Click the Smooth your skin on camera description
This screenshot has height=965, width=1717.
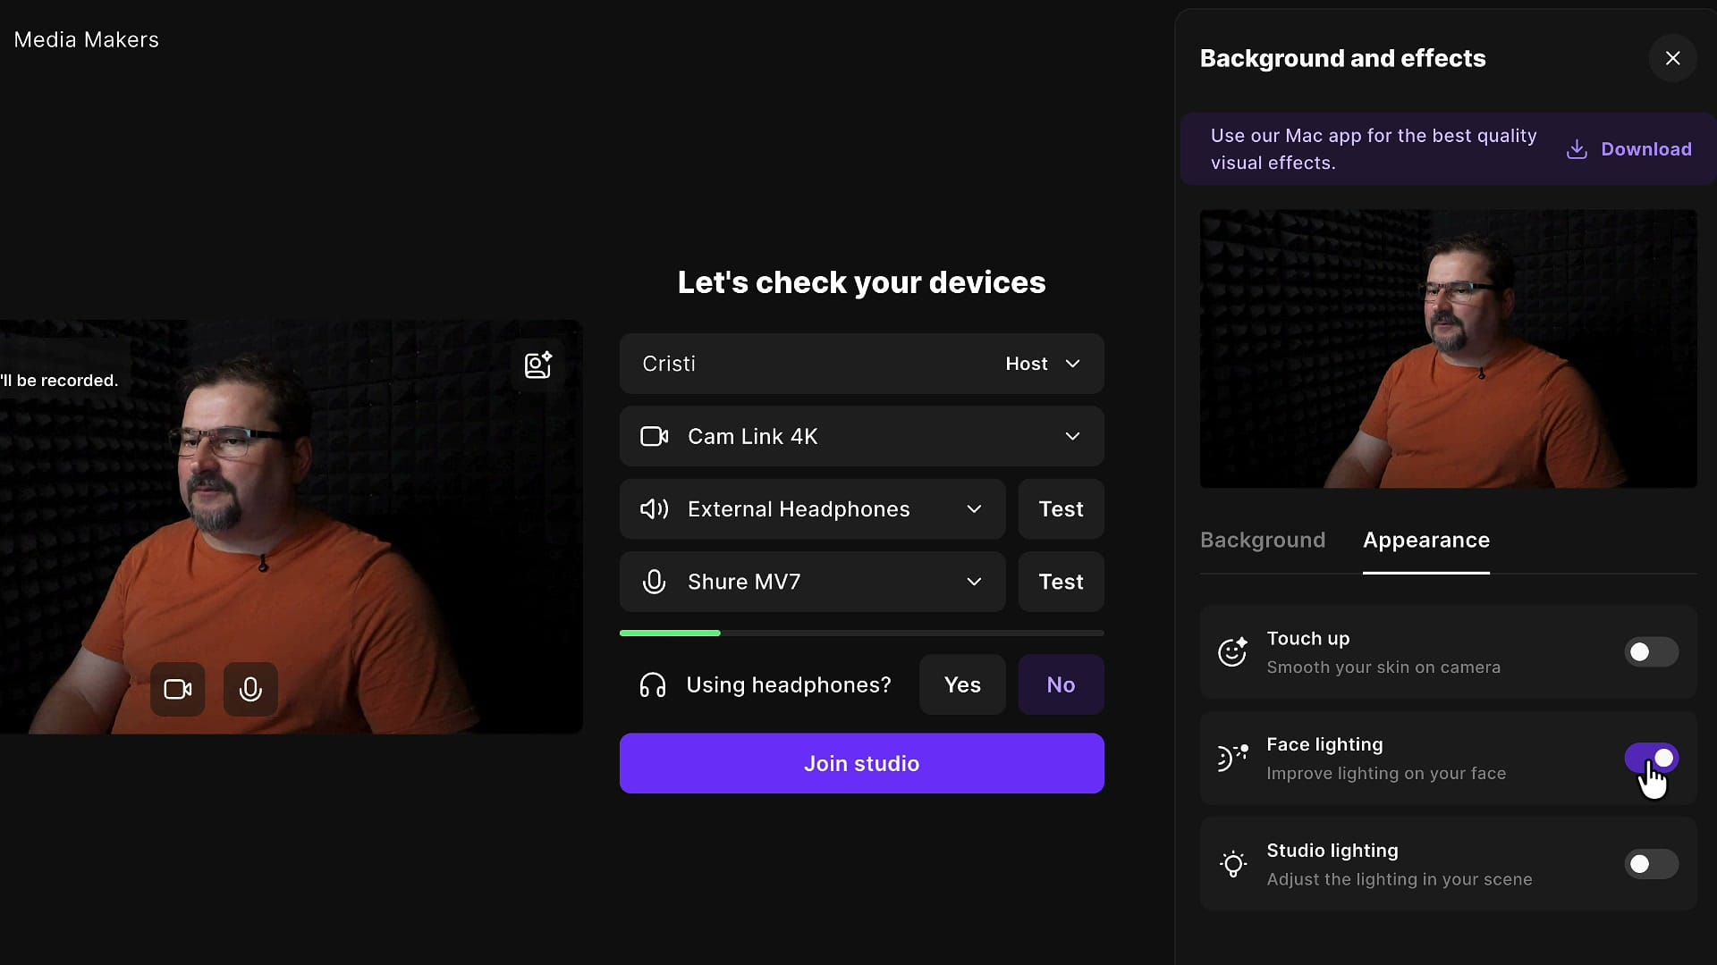point(1383,667)
